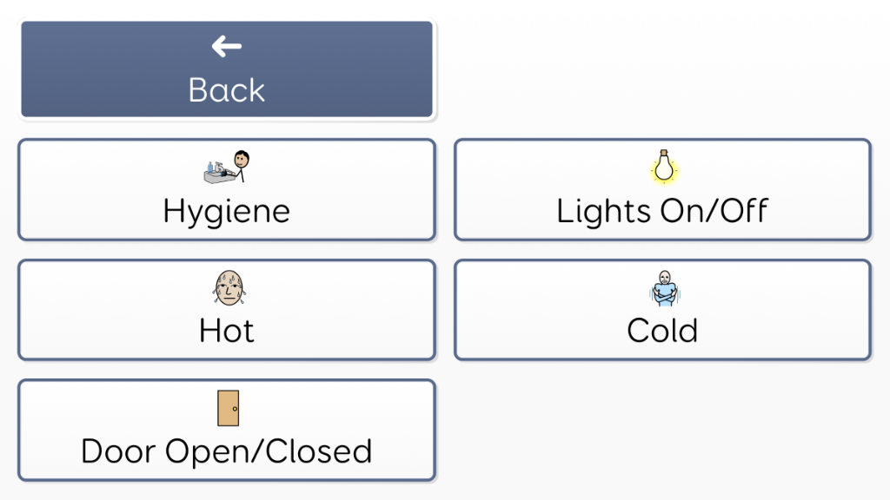Toggle the Door Open/Closed button

(227, 431)
